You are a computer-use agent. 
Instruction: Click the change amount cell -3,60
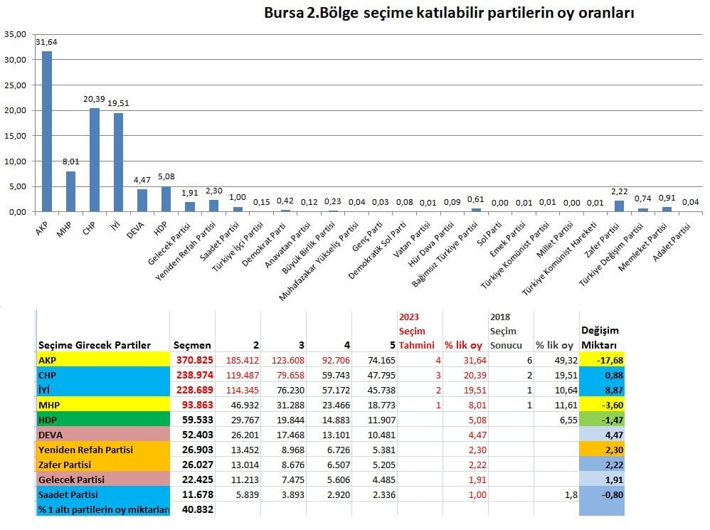coord(602,405)
